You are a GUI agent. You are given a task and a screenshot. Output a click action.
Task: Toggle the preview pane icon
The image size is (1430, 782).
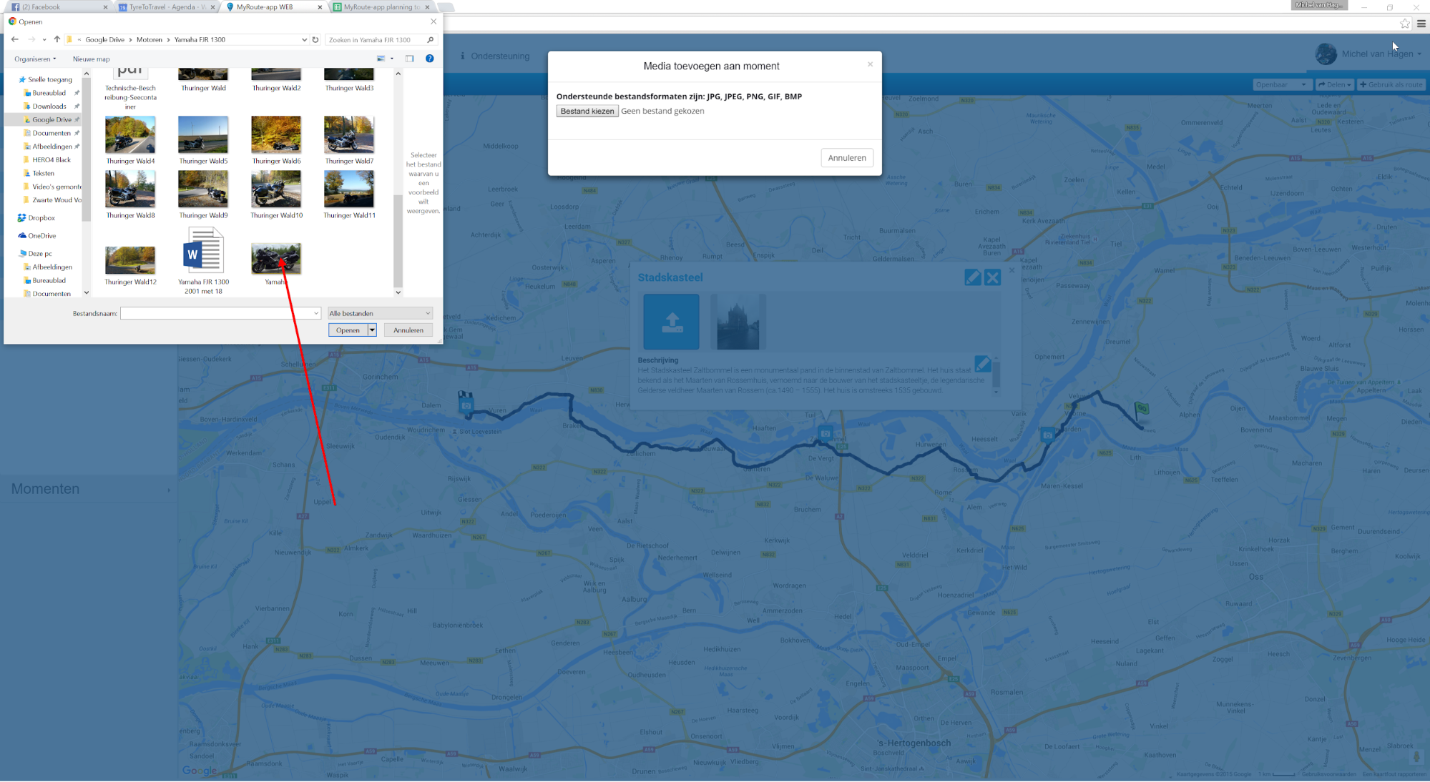pos(410,59)
